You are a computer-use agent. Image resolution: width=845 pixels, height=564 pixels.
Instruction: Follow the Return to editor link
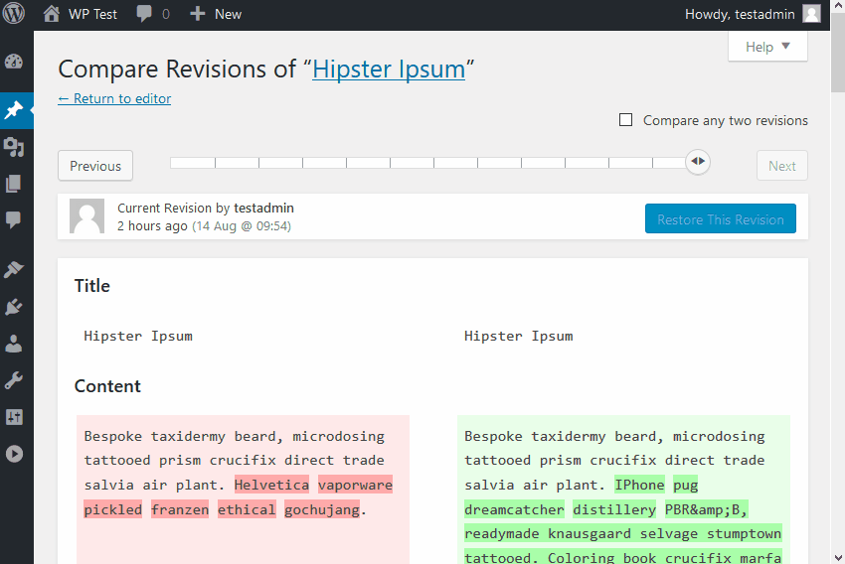coord(114,98)
